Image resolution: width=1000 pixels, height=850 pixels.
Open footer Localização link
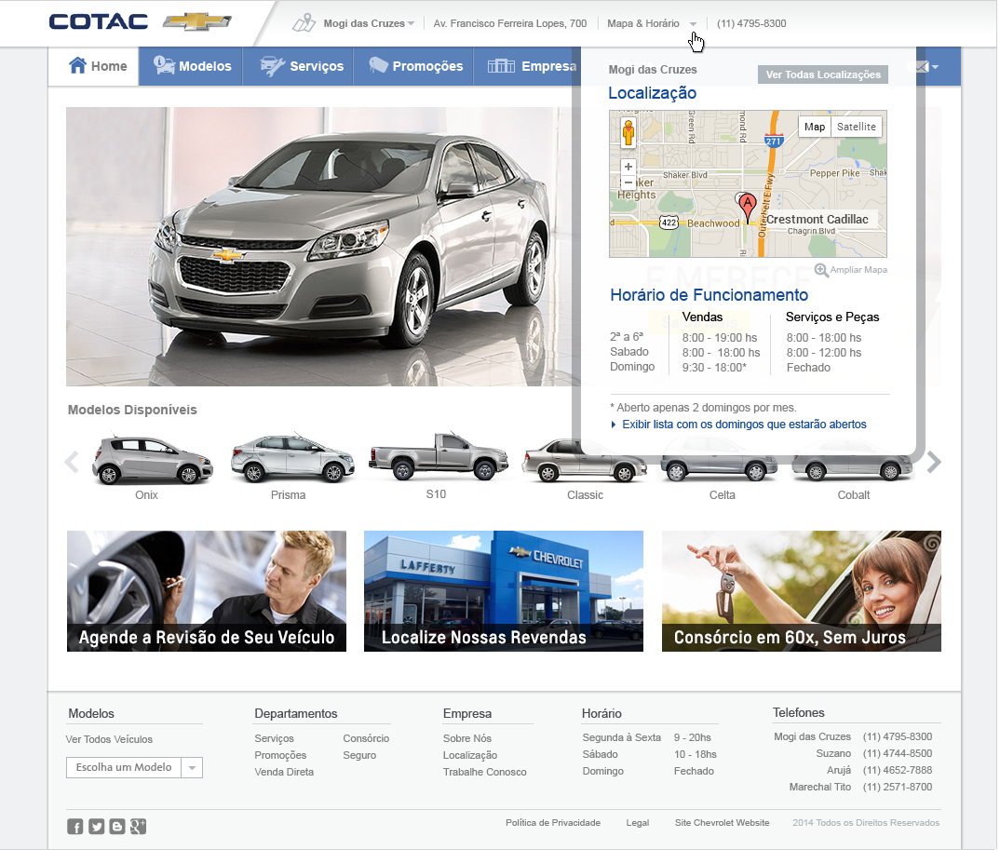(470, 755)
